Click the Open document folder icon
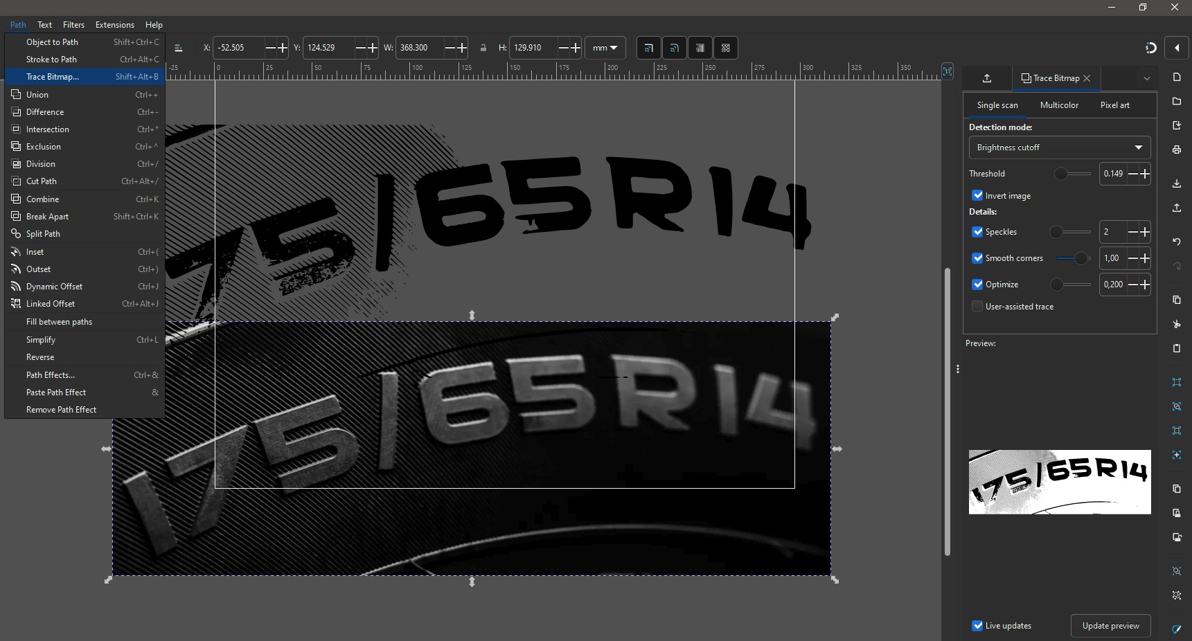The image size is (1192, 641). click(x=1177, y=102)
